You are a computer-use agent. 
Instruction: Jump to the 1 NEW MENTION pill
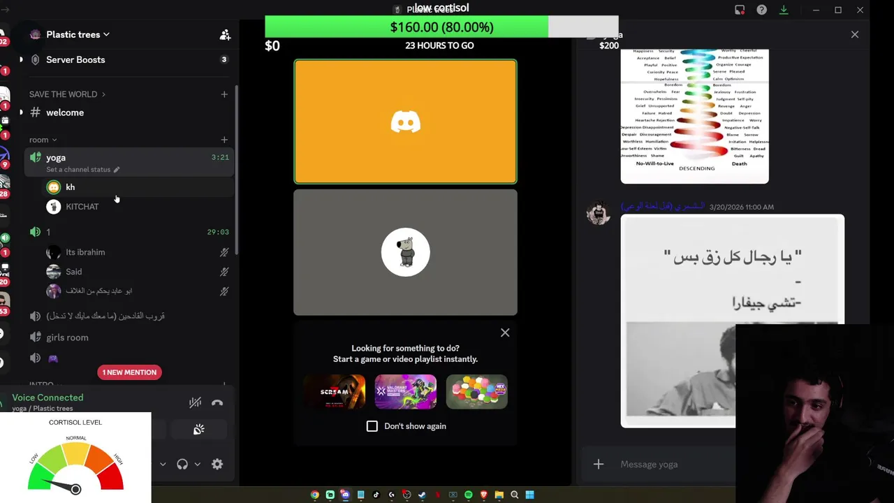[x=129, y=372]
